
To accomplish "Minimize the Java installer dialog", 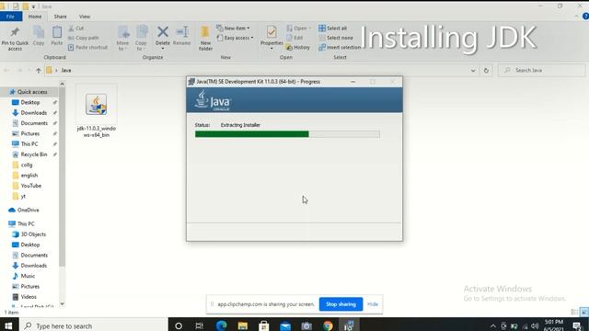I will point(352,82).
